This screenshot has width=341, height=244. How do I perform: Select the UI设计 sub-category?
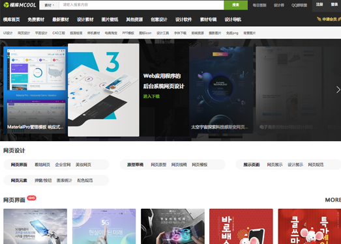coord(8,33)
